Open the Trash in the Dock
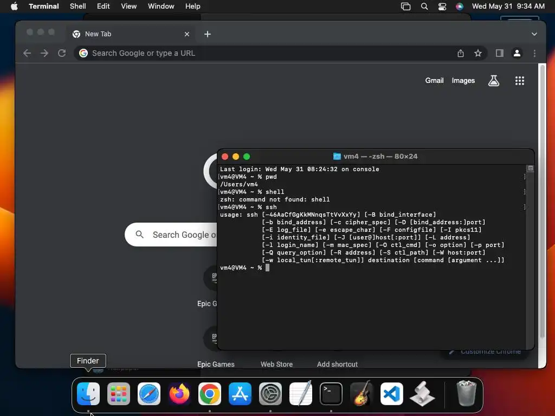The width and height of the screenshot is (555, 416). point(467,394)
